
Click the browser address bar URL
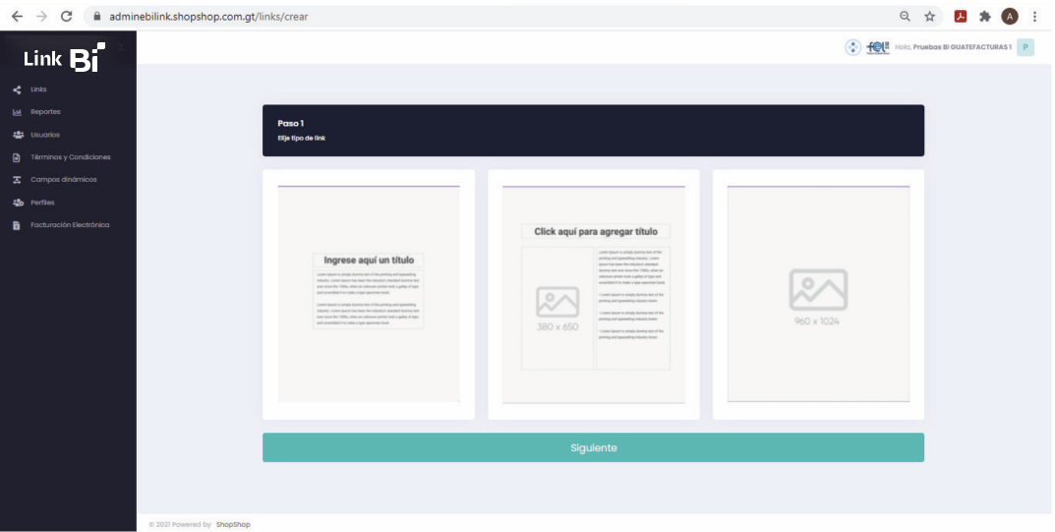(208, 16)
